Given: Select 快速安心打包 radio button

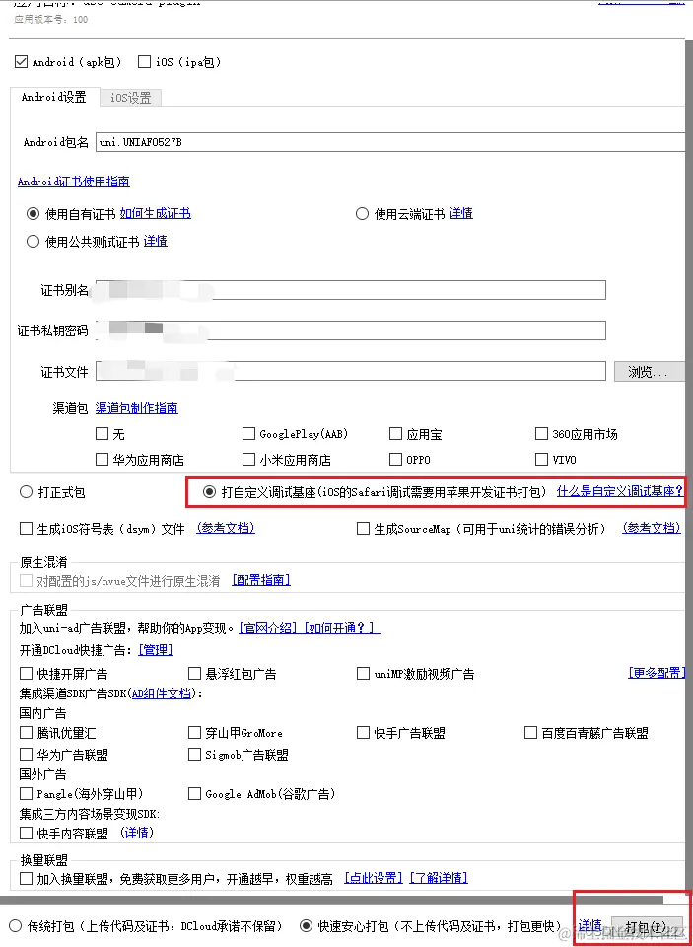Looking at the screenshot, I should point(306,926).
